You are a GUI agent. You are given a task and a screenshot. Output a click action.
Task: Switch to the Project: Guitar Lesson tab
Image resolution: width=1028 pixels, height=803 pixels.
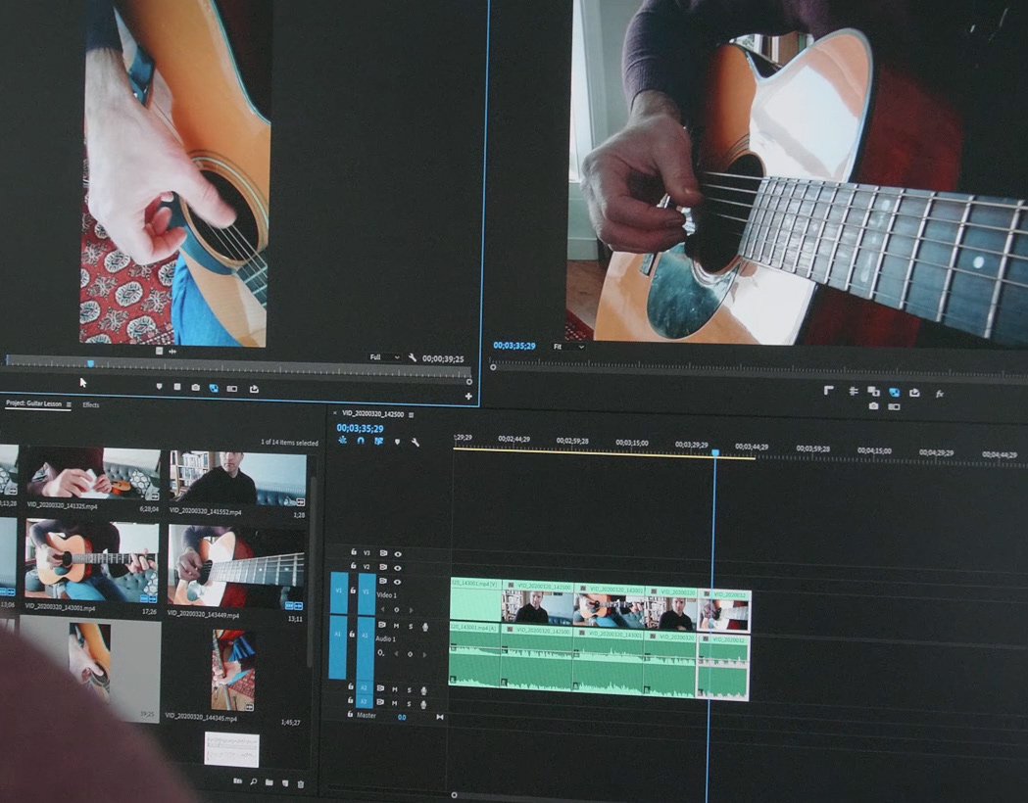tap(33, 403)
